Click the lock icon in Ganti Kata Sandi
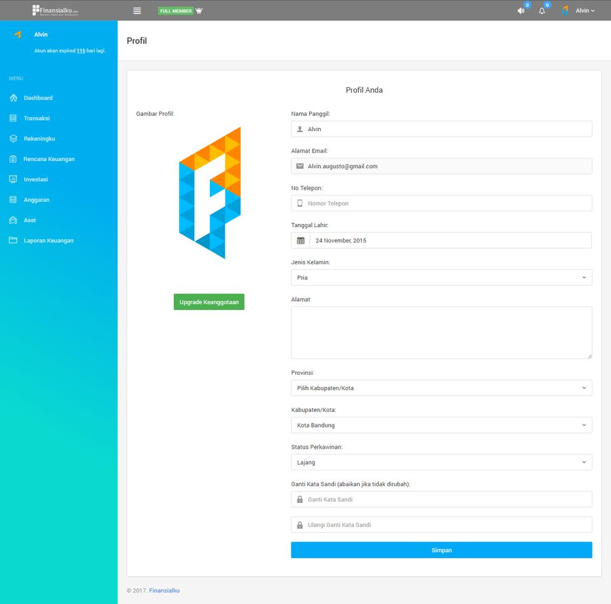 (300, 499)
